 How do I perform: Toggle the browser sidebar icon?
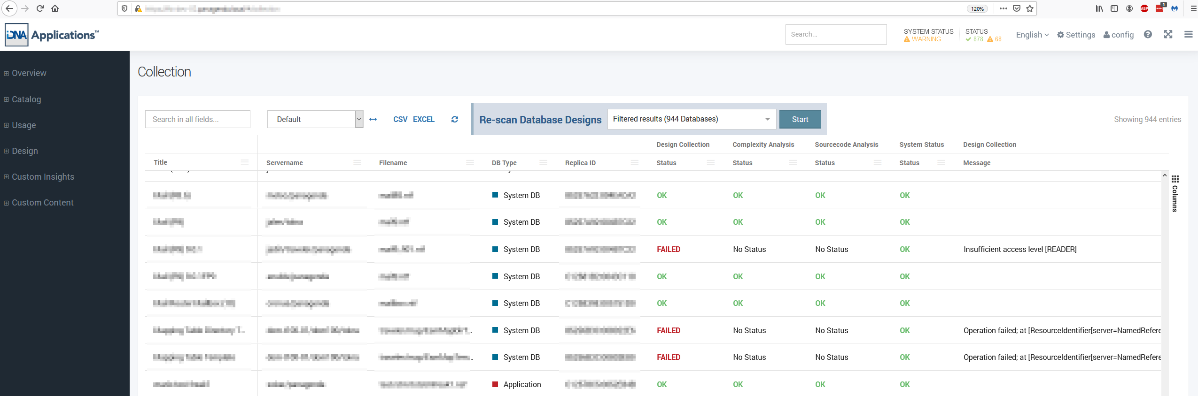point(1114,8)
